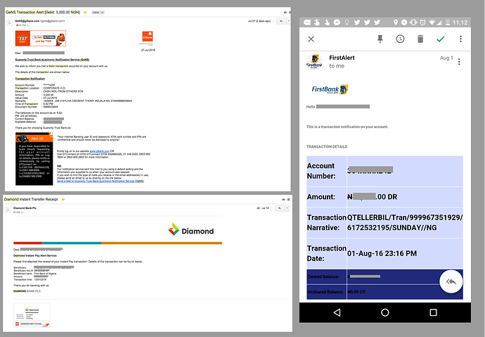485x337 pixels.
Task: Open reply dropdown arrow in GeNS email
Action: [288, 21]
